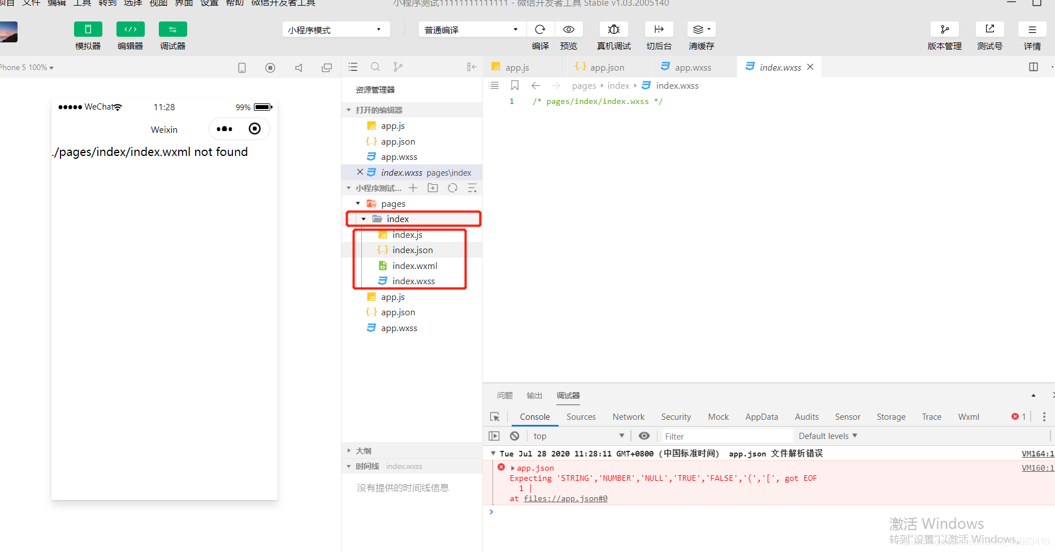The image size is (1055, 552).
Task: Click the 预览 preview eye icon
Action: [569, 29]
